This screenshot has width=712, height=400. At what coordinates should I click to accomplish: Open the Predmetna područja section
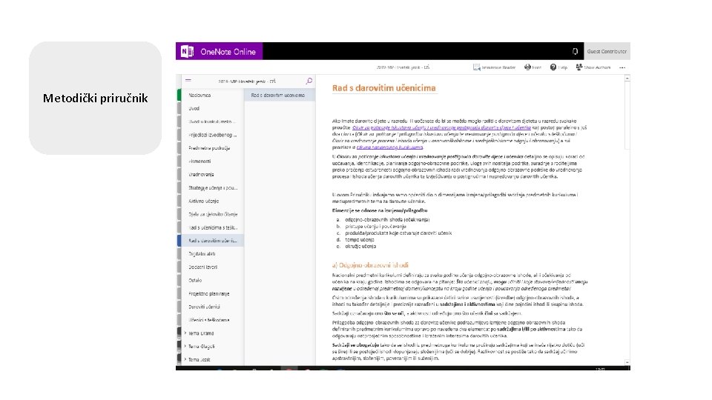click(x=211, y=148)
